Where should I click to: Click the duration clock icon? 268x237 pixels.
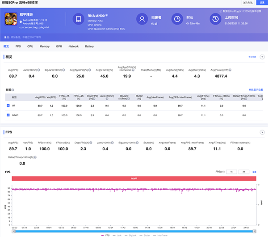coord(177,19)
